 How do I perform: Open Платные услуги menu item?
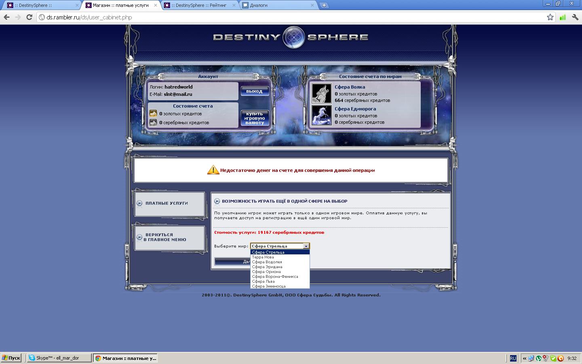(x=167, y=203)
